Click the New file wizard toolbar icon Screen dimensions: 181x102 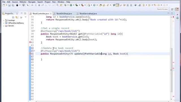(4, 5)
